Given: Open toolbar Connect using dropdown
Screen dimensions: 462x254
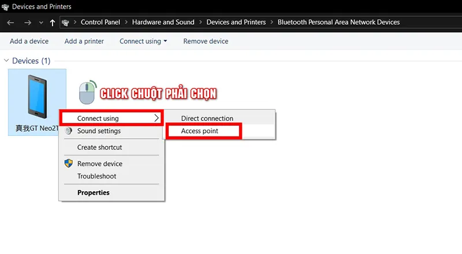Looking at the screenshot, I should point(143,41).
